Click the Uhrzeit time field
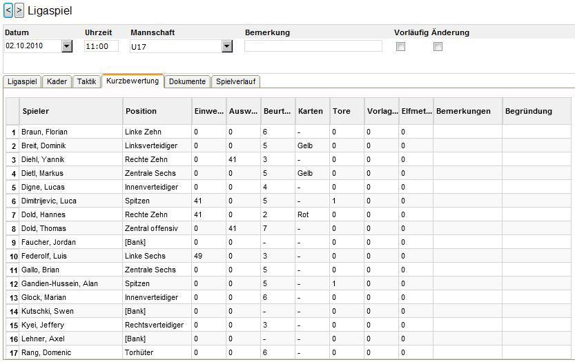Viewport: 575px width, 362px height. point(101,46)
